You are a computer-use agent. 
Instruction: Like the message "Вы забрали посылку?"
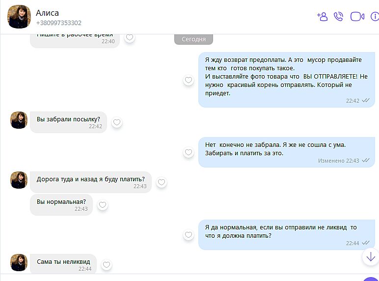(117, 122)
